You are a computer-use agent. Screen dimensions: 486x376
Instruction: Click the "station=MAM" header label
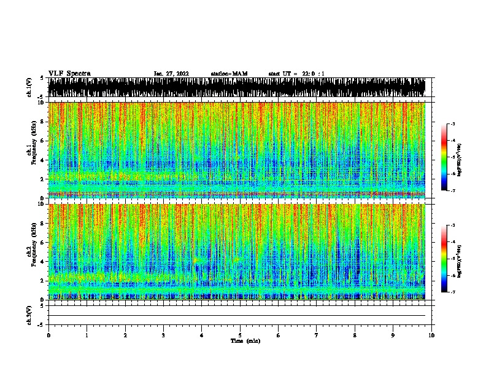click(229, 74)
